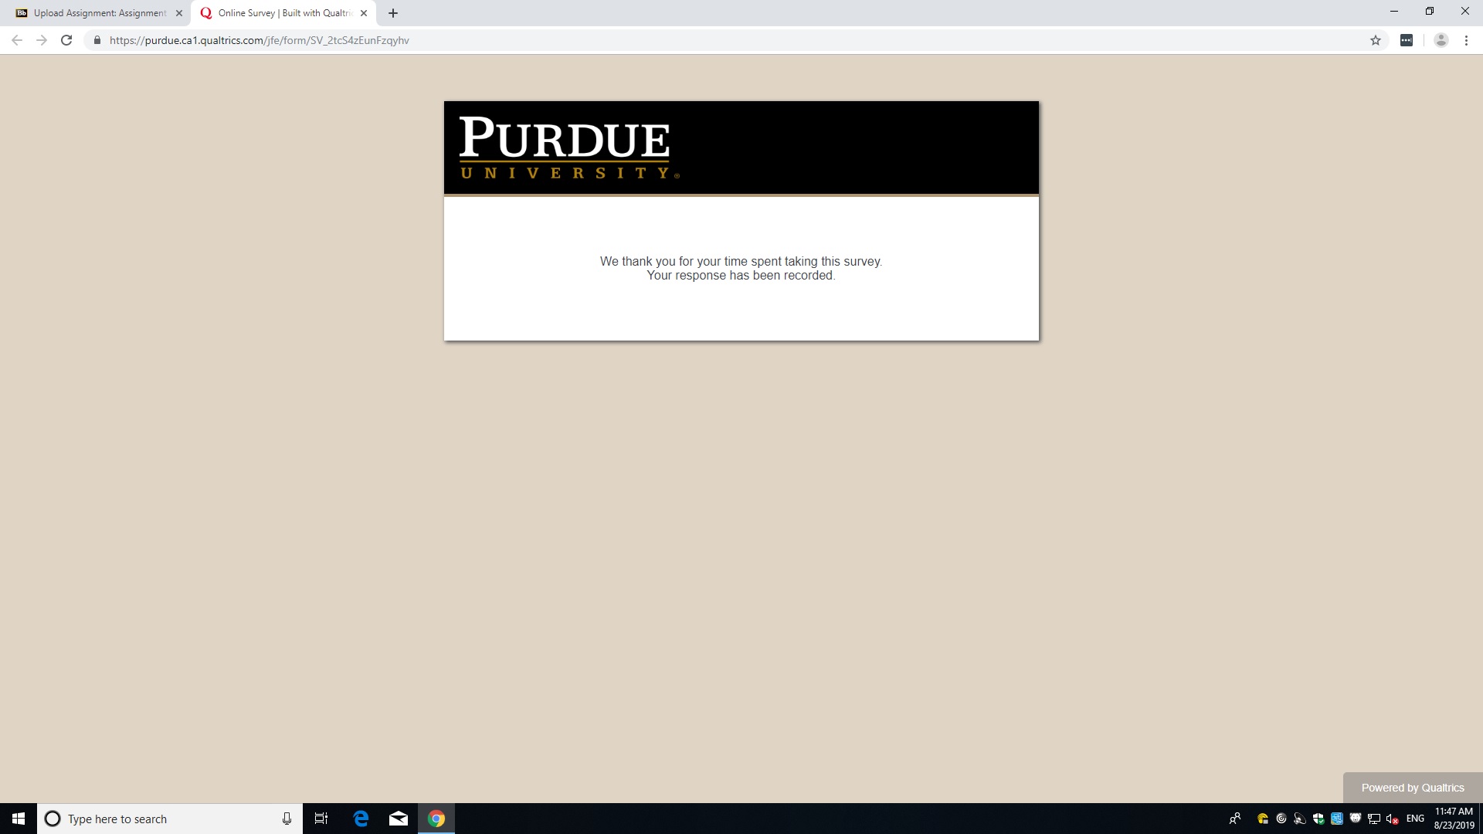Viewport: 1483px width, 834px height.
Task: Open the browser profile avatar
Action: [x=1441, y=39]
